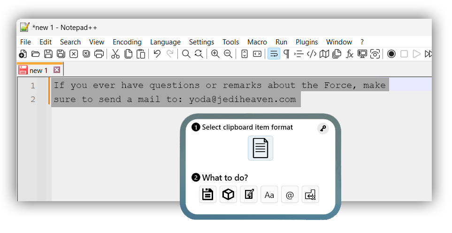Viewport: 452px width, 233px height.
Task: Open the Document Map icon
Action: pos(324,54)
